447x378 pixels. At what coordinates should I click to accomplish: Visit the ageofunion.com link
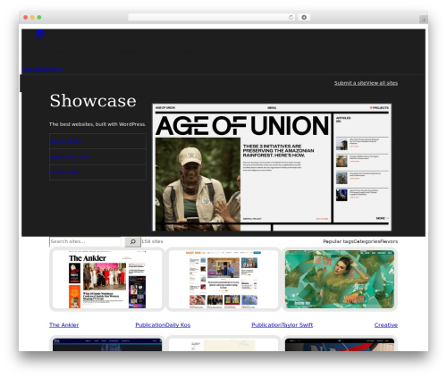pos(70,156)
